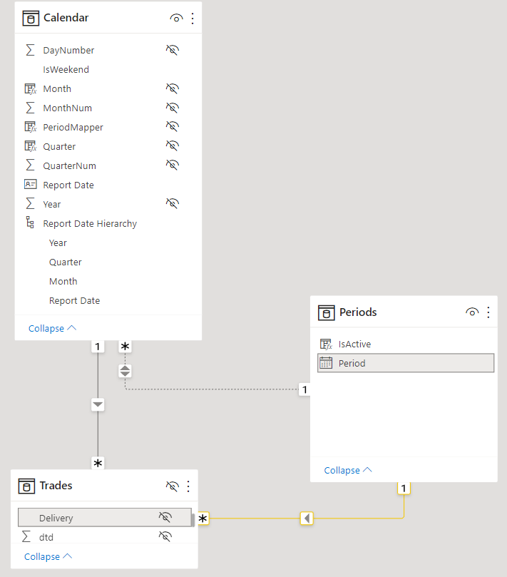Image resolution: width=507 pixels, height=577 pixels.
Task: Click the Trades table icon in header
Action: coord(26,486)
